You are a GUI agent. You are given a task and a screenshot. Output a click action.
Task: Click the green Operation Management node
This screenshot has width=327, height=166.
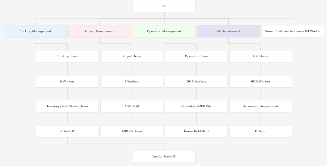tap(164, 31)
